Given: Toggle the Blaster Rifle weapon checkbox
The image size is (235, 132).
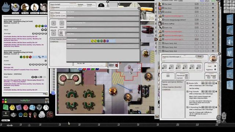Looking at the screenshot, I should click(187, 83).
